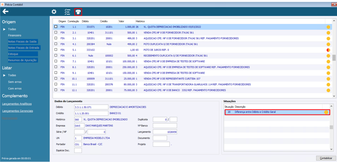The width and height of the screenshot is (337, 162).
Task: Select the checkbox for row 12.1
Action: [56, 90]
